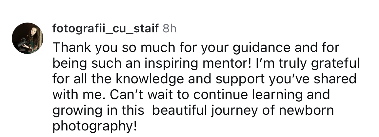Click the 8h comment timestamp
This screenshot has height=137, width=379.
click(169, 29)
